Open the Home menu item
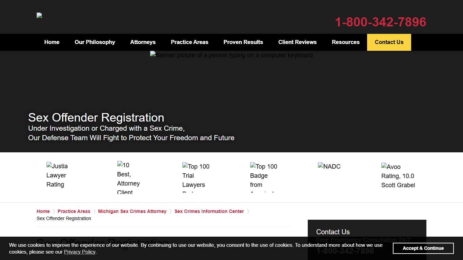Viewport: 463px width, 260px height. click(52, 42)
